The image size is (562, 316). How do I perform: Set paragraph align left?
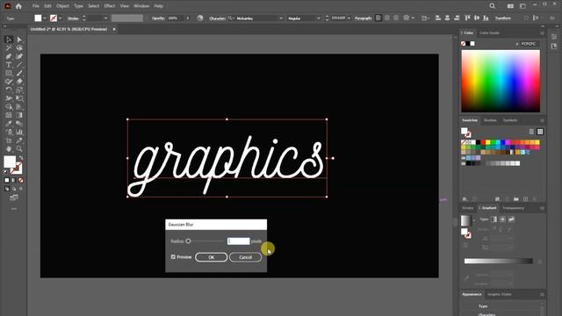378,18
